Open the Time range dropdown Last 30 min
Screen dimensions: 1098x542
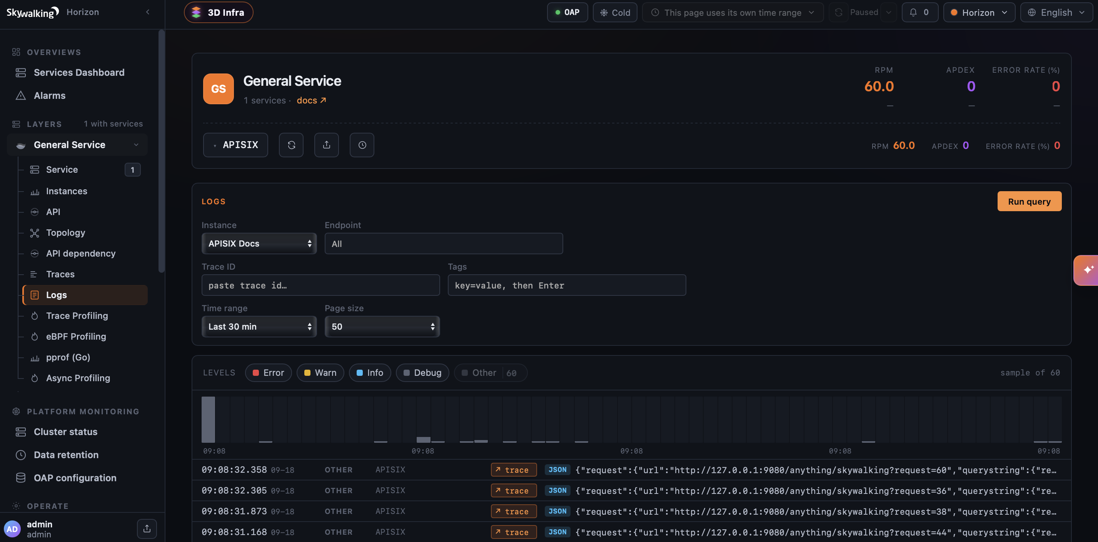pyautogui.click(x=259, y=327)
